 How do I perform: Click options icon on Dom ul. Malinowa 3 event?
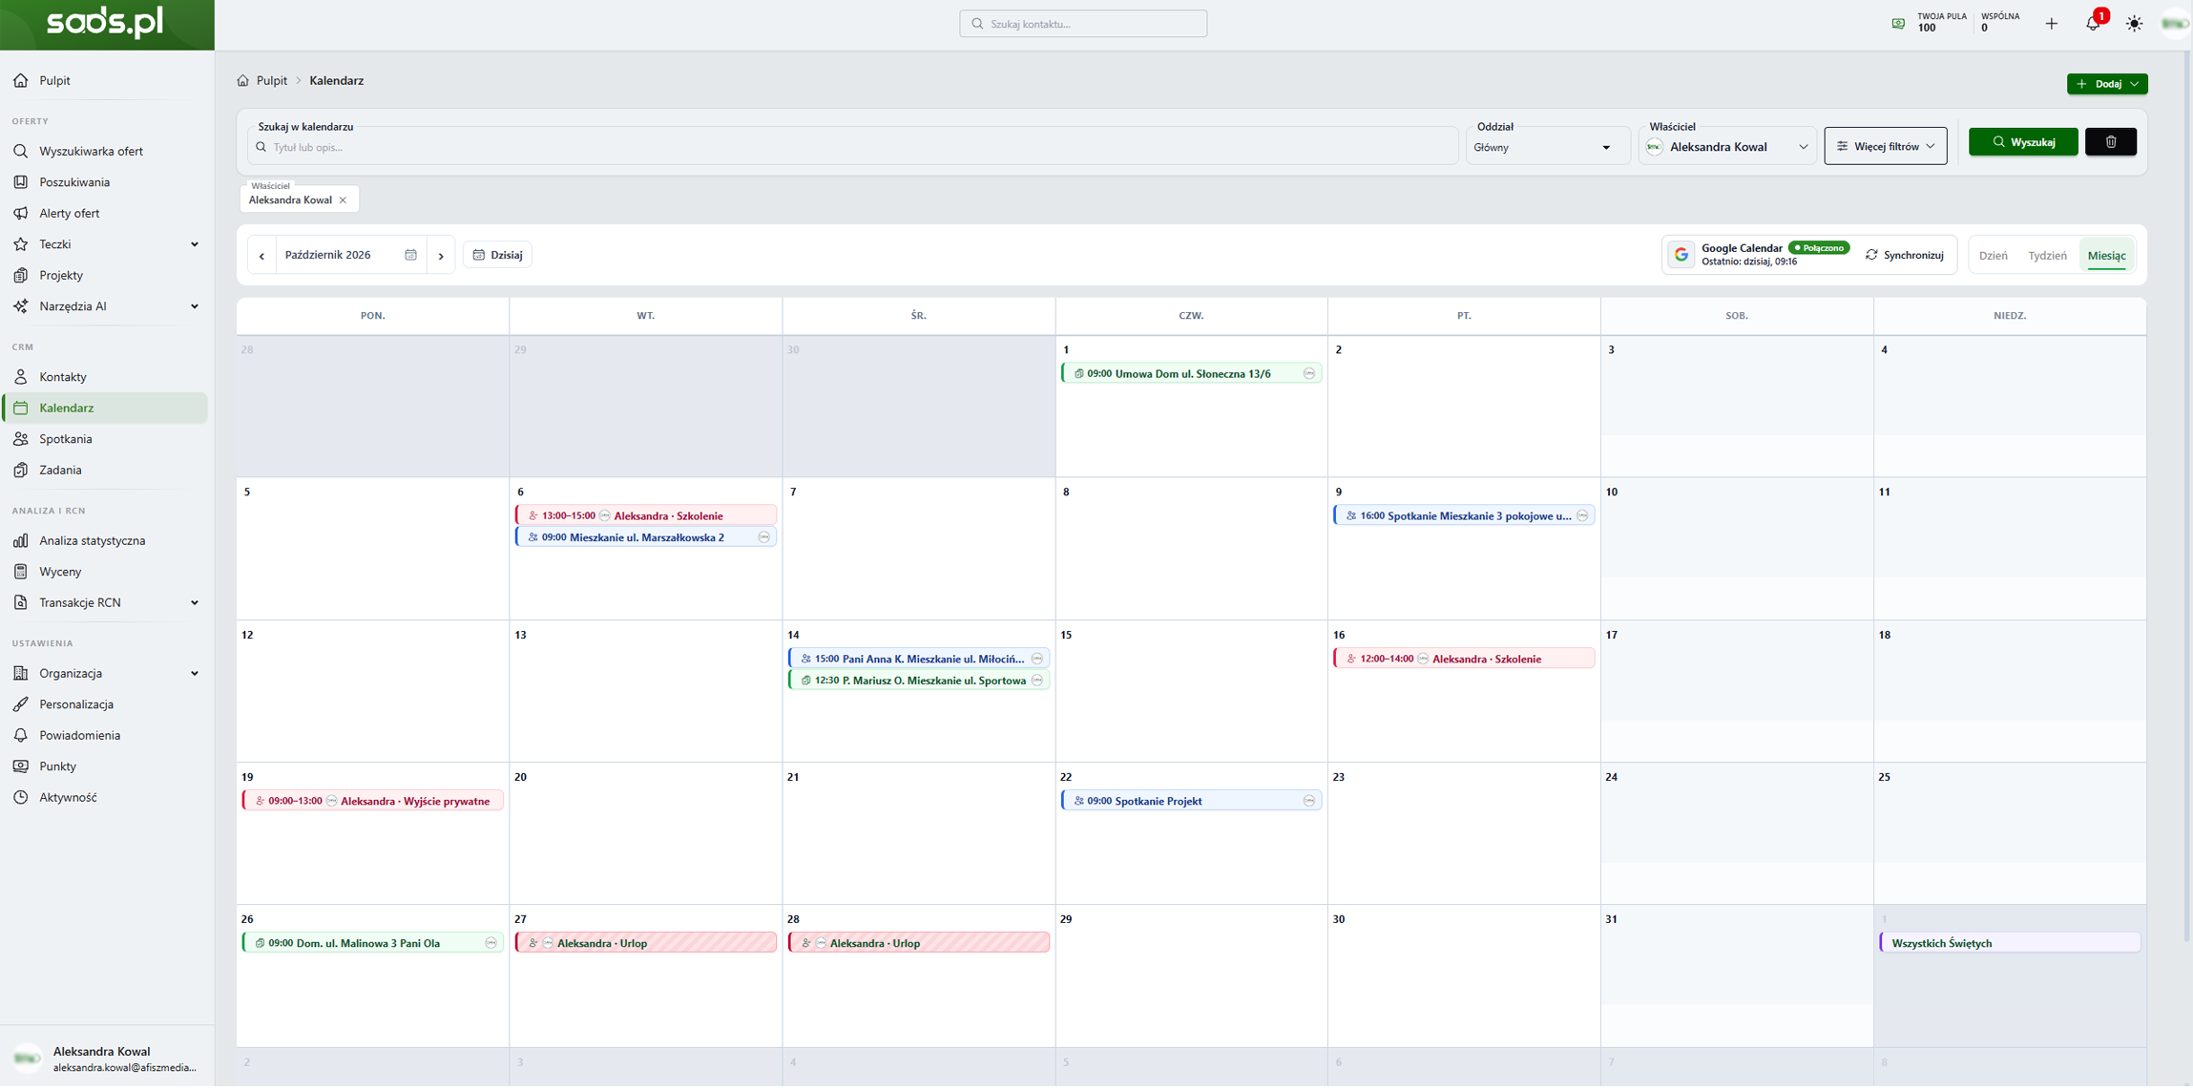(x=491, y=944)
